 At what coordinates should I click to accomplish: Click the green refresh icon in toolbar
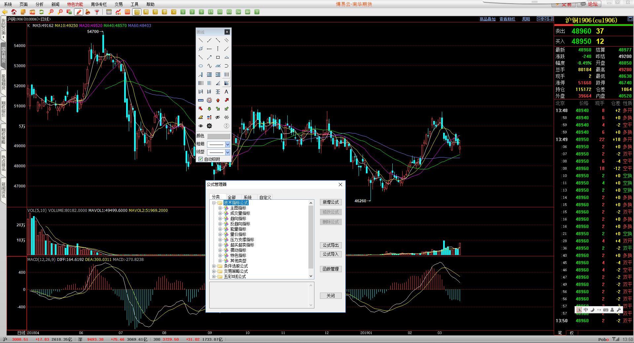(42, 12)
